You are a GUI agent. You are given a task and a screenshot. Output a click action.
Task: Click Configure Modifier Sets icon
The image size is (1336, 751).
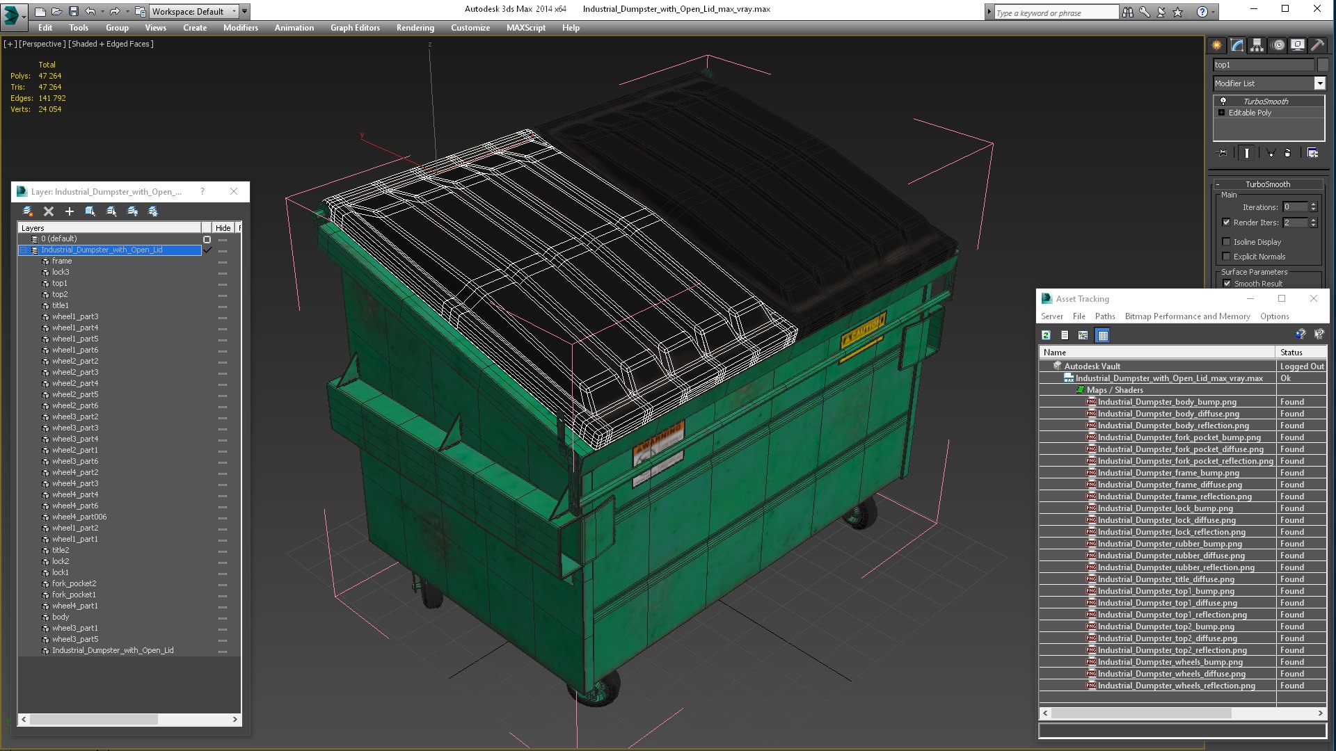[x=1312, y=153]
